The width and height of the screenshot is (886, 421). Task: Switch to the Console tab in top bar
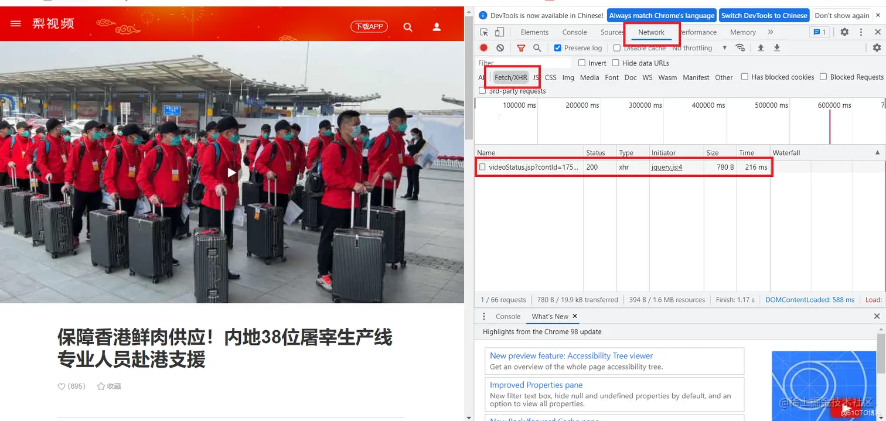click(575, 32)
